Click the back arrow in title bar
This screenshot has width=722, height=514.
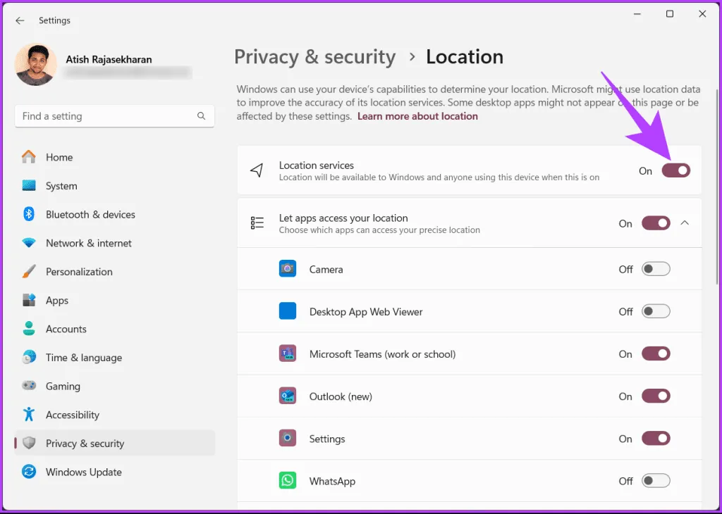click(x=20, y=20)
